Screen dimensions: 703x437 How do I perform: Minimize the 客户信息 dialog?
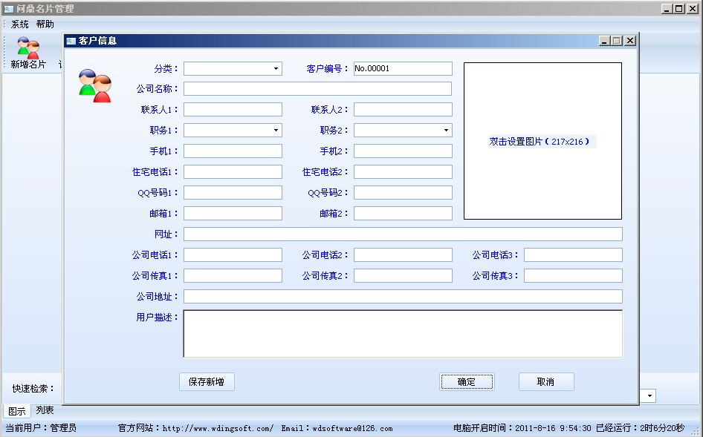coord(605,41)
